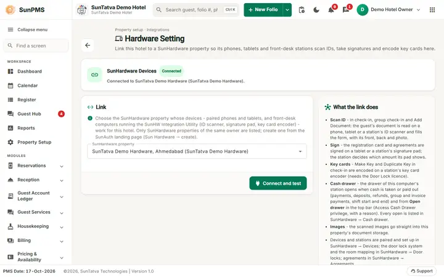Click the SunHardware Devices link icon
The height and width of the screenshot is (277, 444).
point(94,74)
